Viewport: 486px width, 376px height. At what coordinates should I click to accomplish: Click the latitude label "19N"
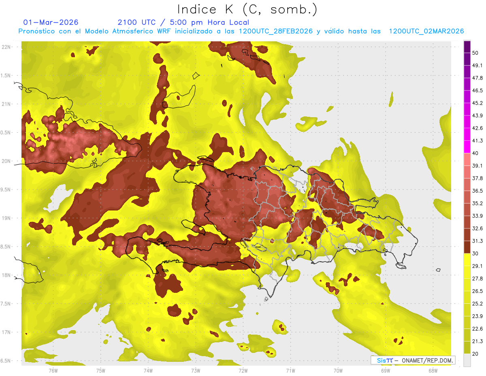pyautogui.click(x=6, y=218)
